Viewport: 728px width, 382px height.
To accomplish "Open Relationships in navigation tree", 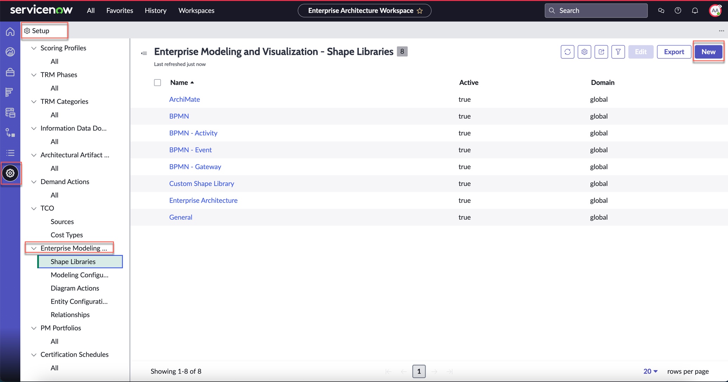I will point(70,315).
